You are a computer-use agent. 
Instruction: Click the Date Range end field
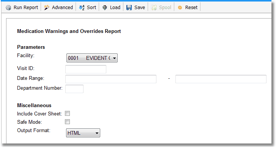221,79
